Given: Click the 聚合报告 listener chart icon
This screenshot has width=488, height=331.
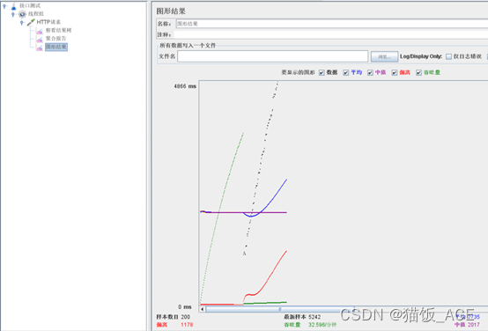Looking at the screenshot, I should pyautogui.click(x=40, y=39).
